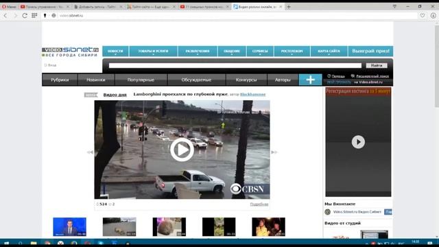Open studio video thumbnail in sidebar
Screen dimensions: 439x247
click(374, 235)
